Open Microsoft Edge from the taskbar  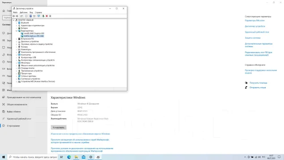click(x=69, y=157)
